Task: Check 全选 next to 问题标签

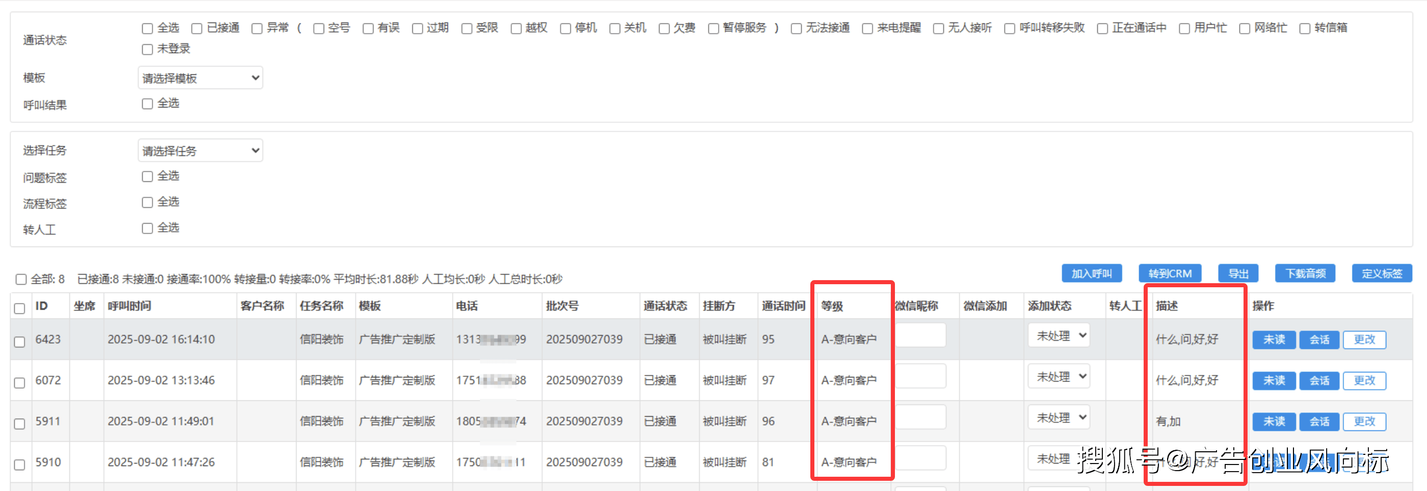Action: [x=147, y=177]
